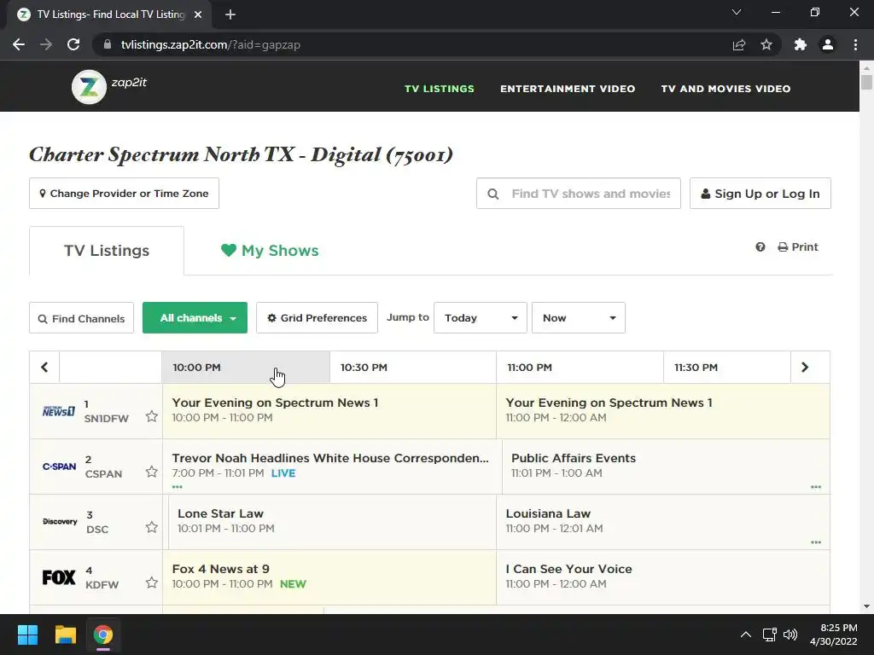Reload the page with the refresh icon
This screenshot has width=874, height=655.
(73, 44)
